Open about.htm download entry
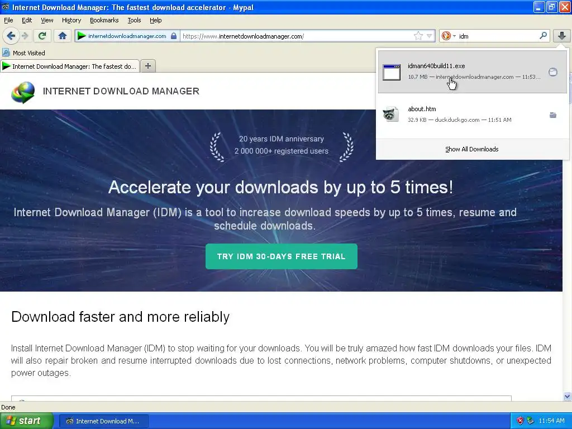572x429 pixels. [x=473, y=115]
